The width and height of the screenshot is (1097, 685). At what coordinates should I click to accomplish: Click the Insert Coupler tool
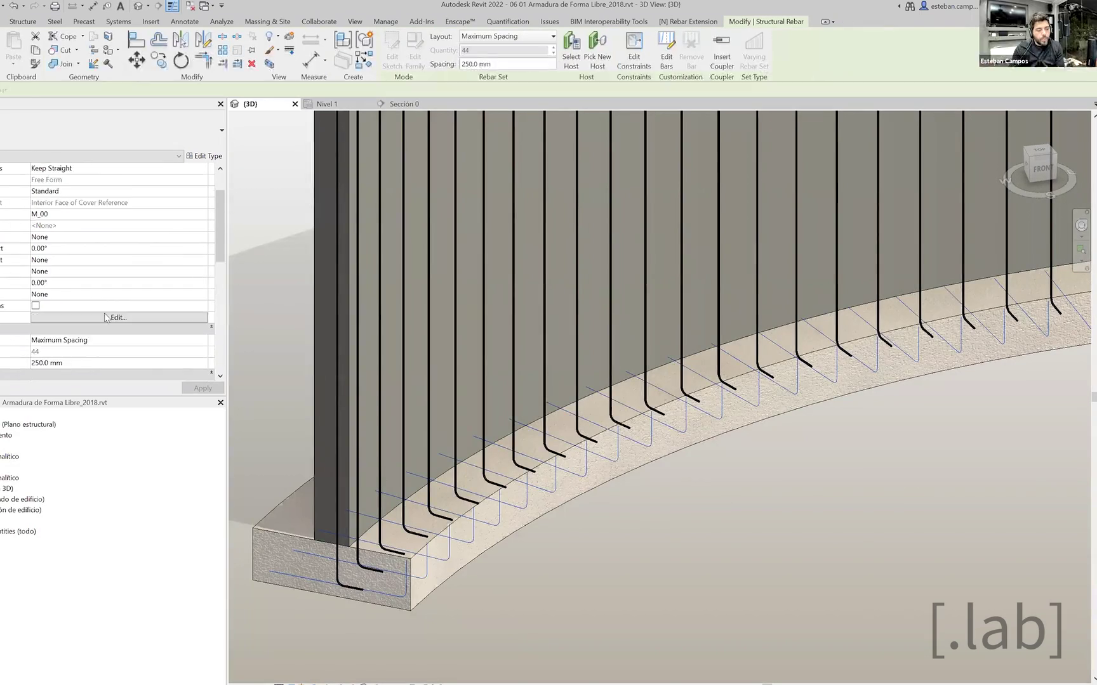(721, 42)
